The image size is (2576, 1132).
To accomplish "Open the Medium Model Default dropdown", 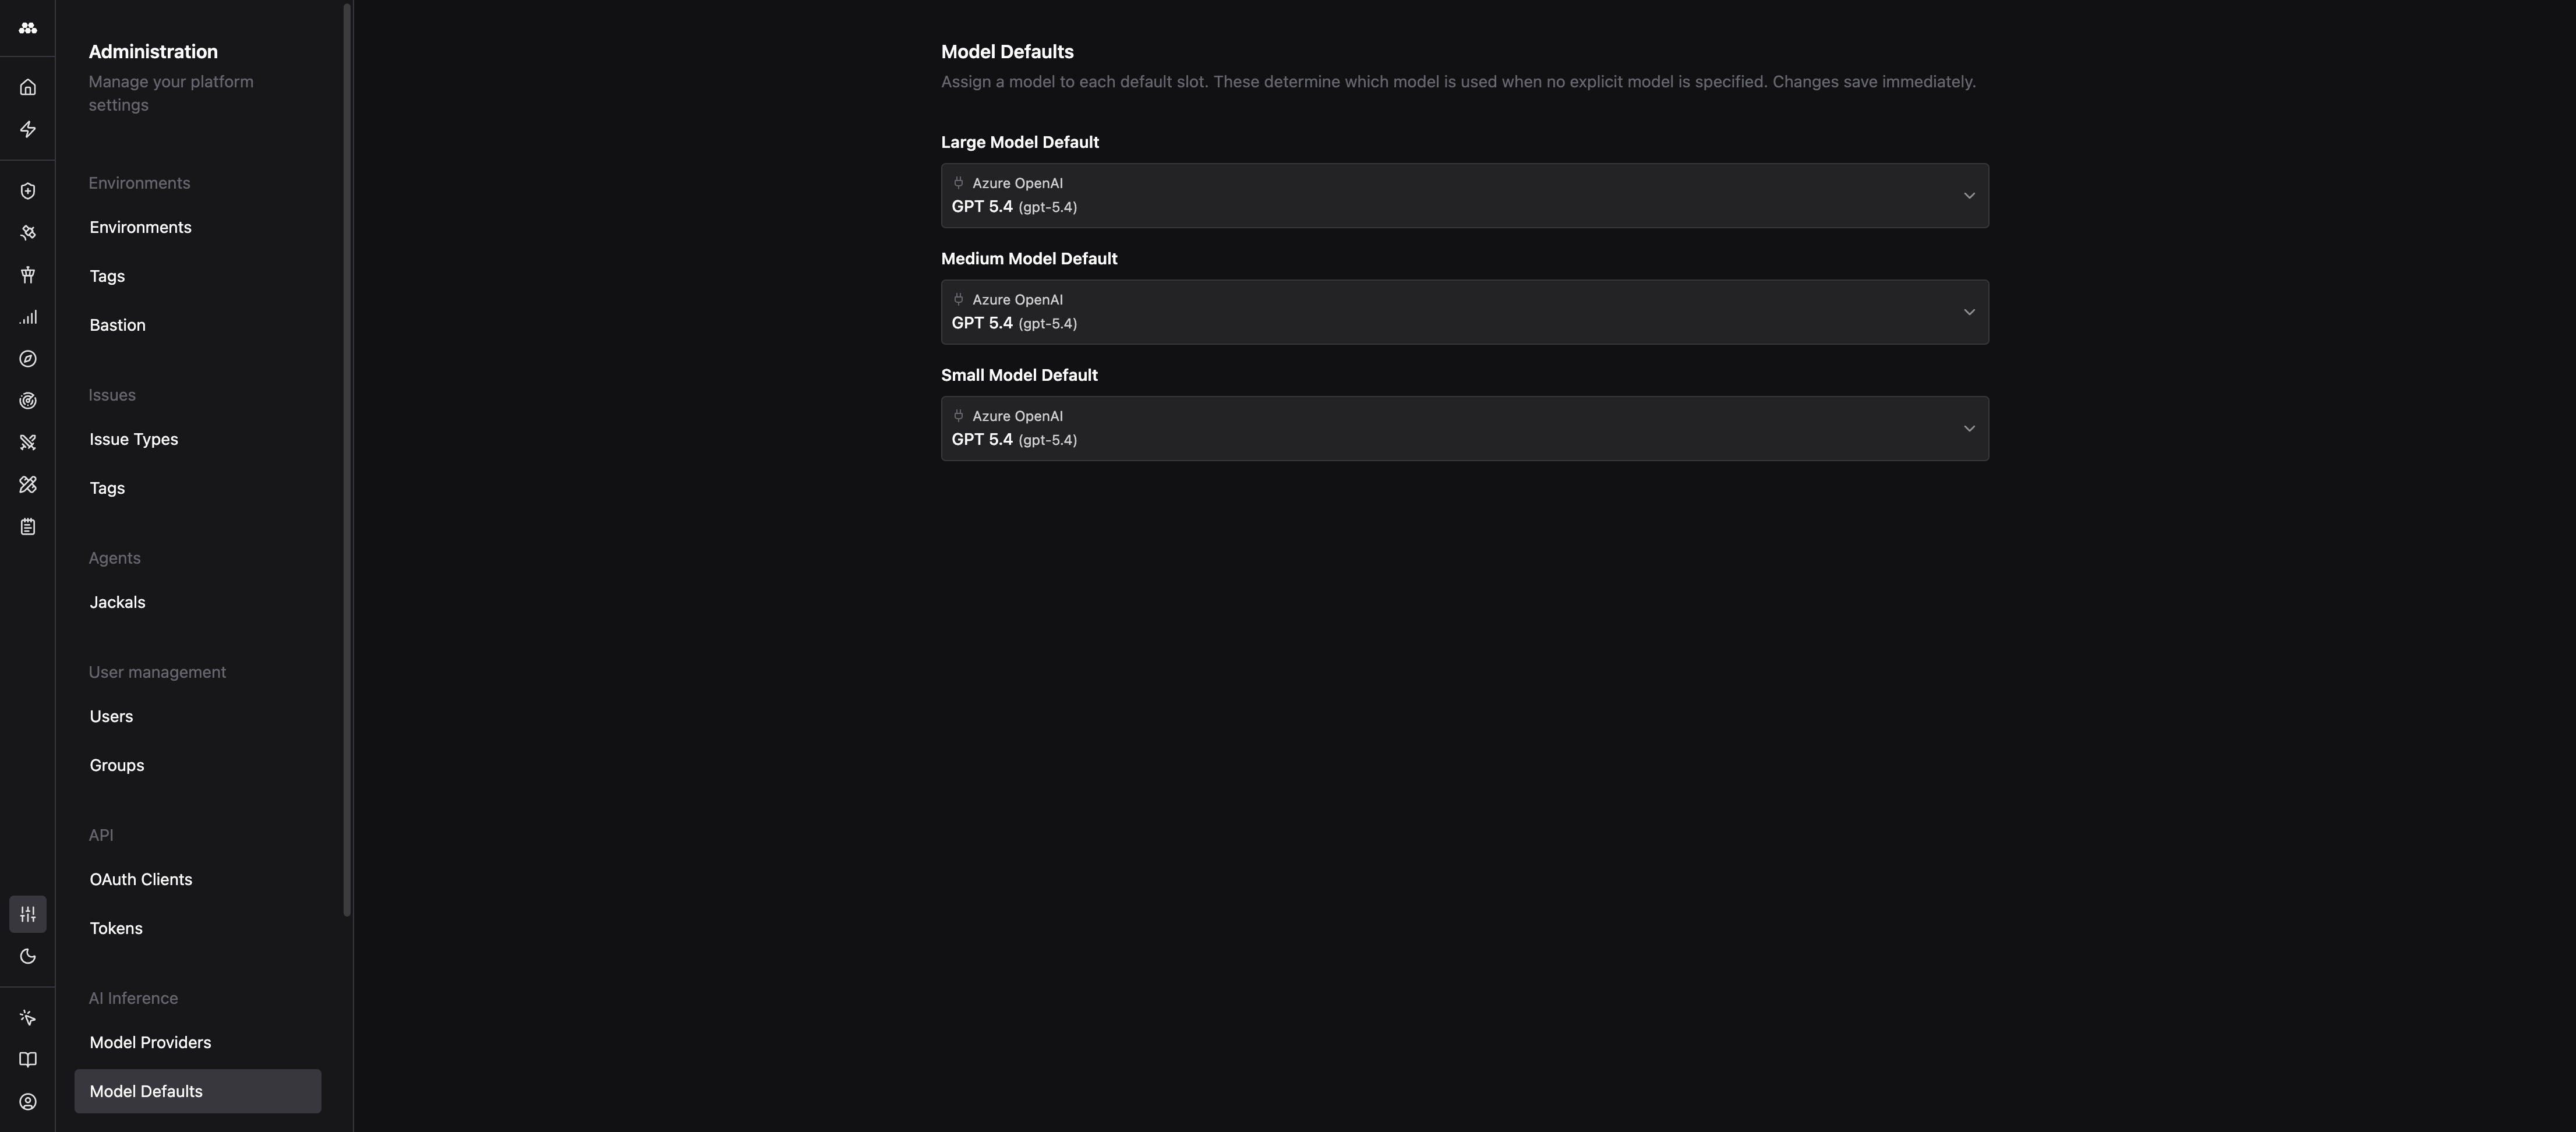I will (x=1464, y=312).
